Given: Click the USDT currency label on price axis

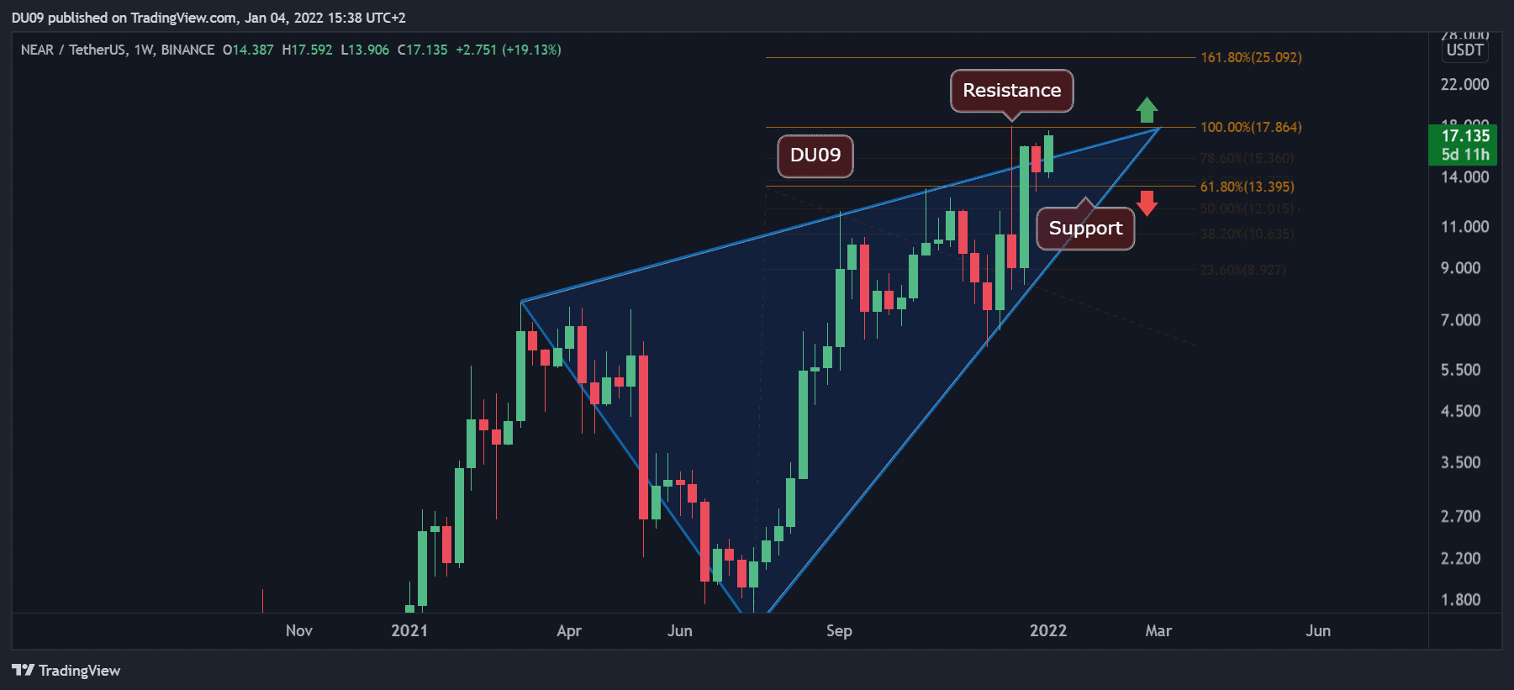Looking at the screenshot, I should click(x=1465, y=50).
